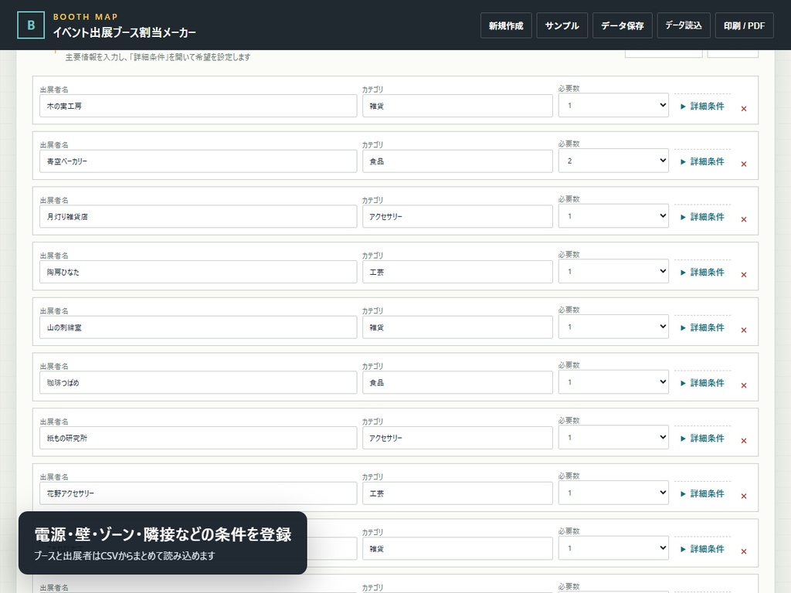Click exhibitor name field 紙もの研究所
The height and width of the screenshot is (593, 791).
(x=199, y=439)
